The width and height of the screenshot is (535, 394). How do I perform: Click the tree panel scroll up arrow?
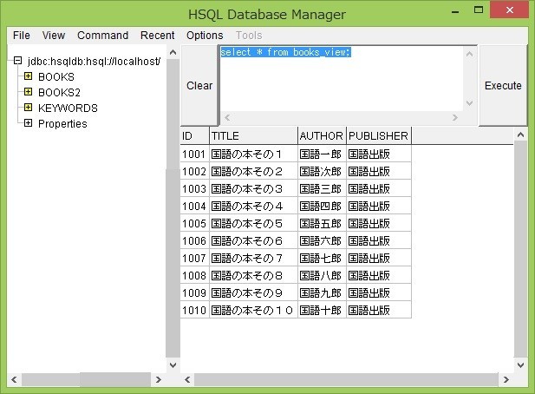173,52
